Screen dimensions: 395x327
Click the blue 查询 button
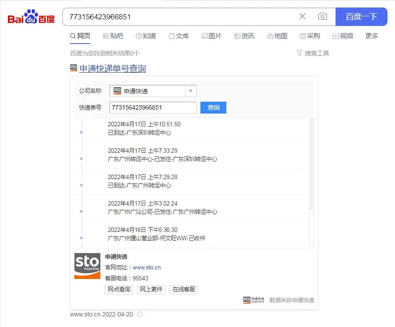point(213,107)
